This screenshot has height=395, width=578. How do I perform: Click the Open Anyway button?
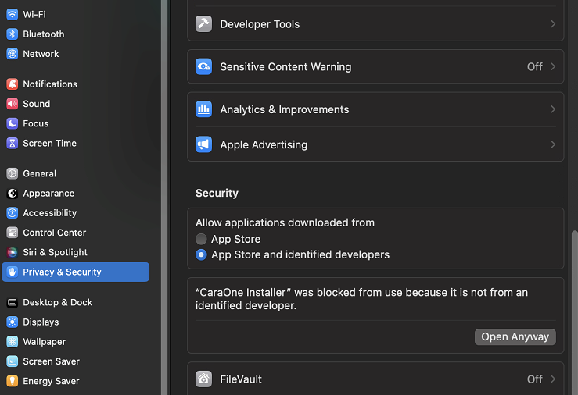coord(515,337)
